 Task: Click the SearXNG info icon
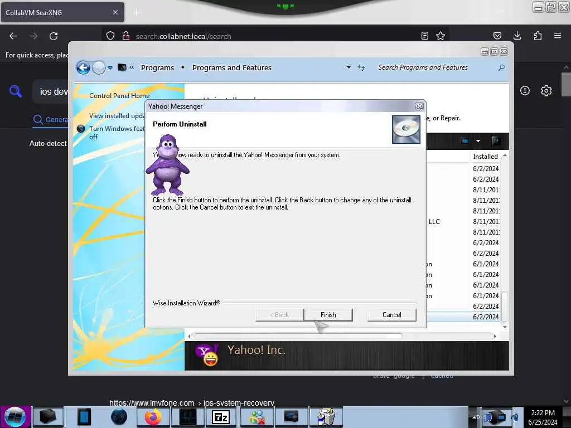(x=525, y=91)
